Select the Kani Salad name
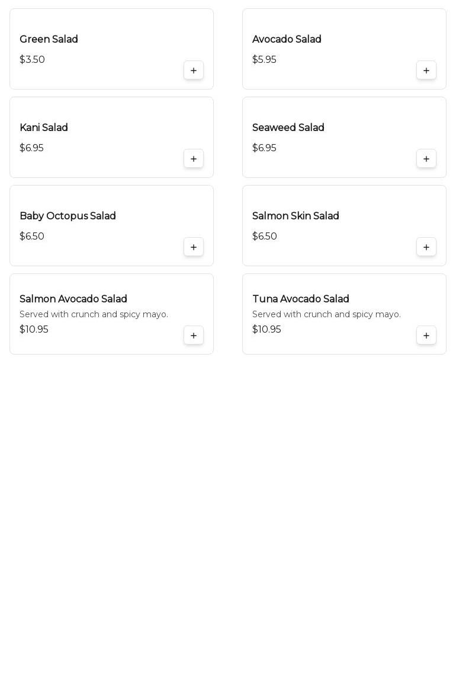The width and height of the screenshot is (456, 673). pyautogui.click(x=44, y=127)
